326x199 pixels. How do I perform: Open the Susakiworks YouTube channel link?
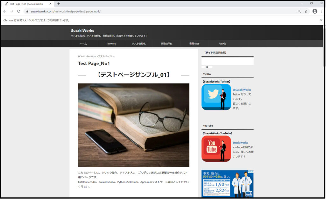click(240, 143)
